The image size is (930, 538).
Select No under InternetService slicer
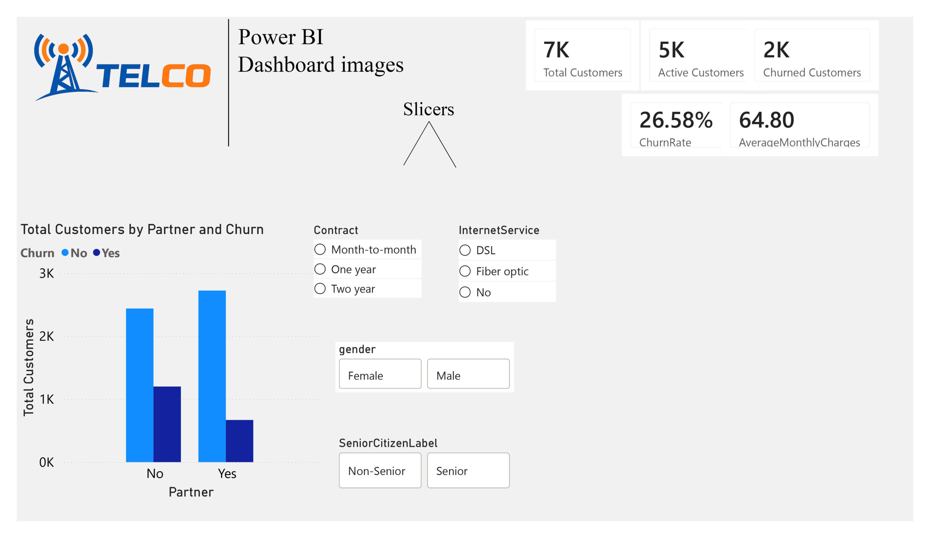[x=465, y=293]
